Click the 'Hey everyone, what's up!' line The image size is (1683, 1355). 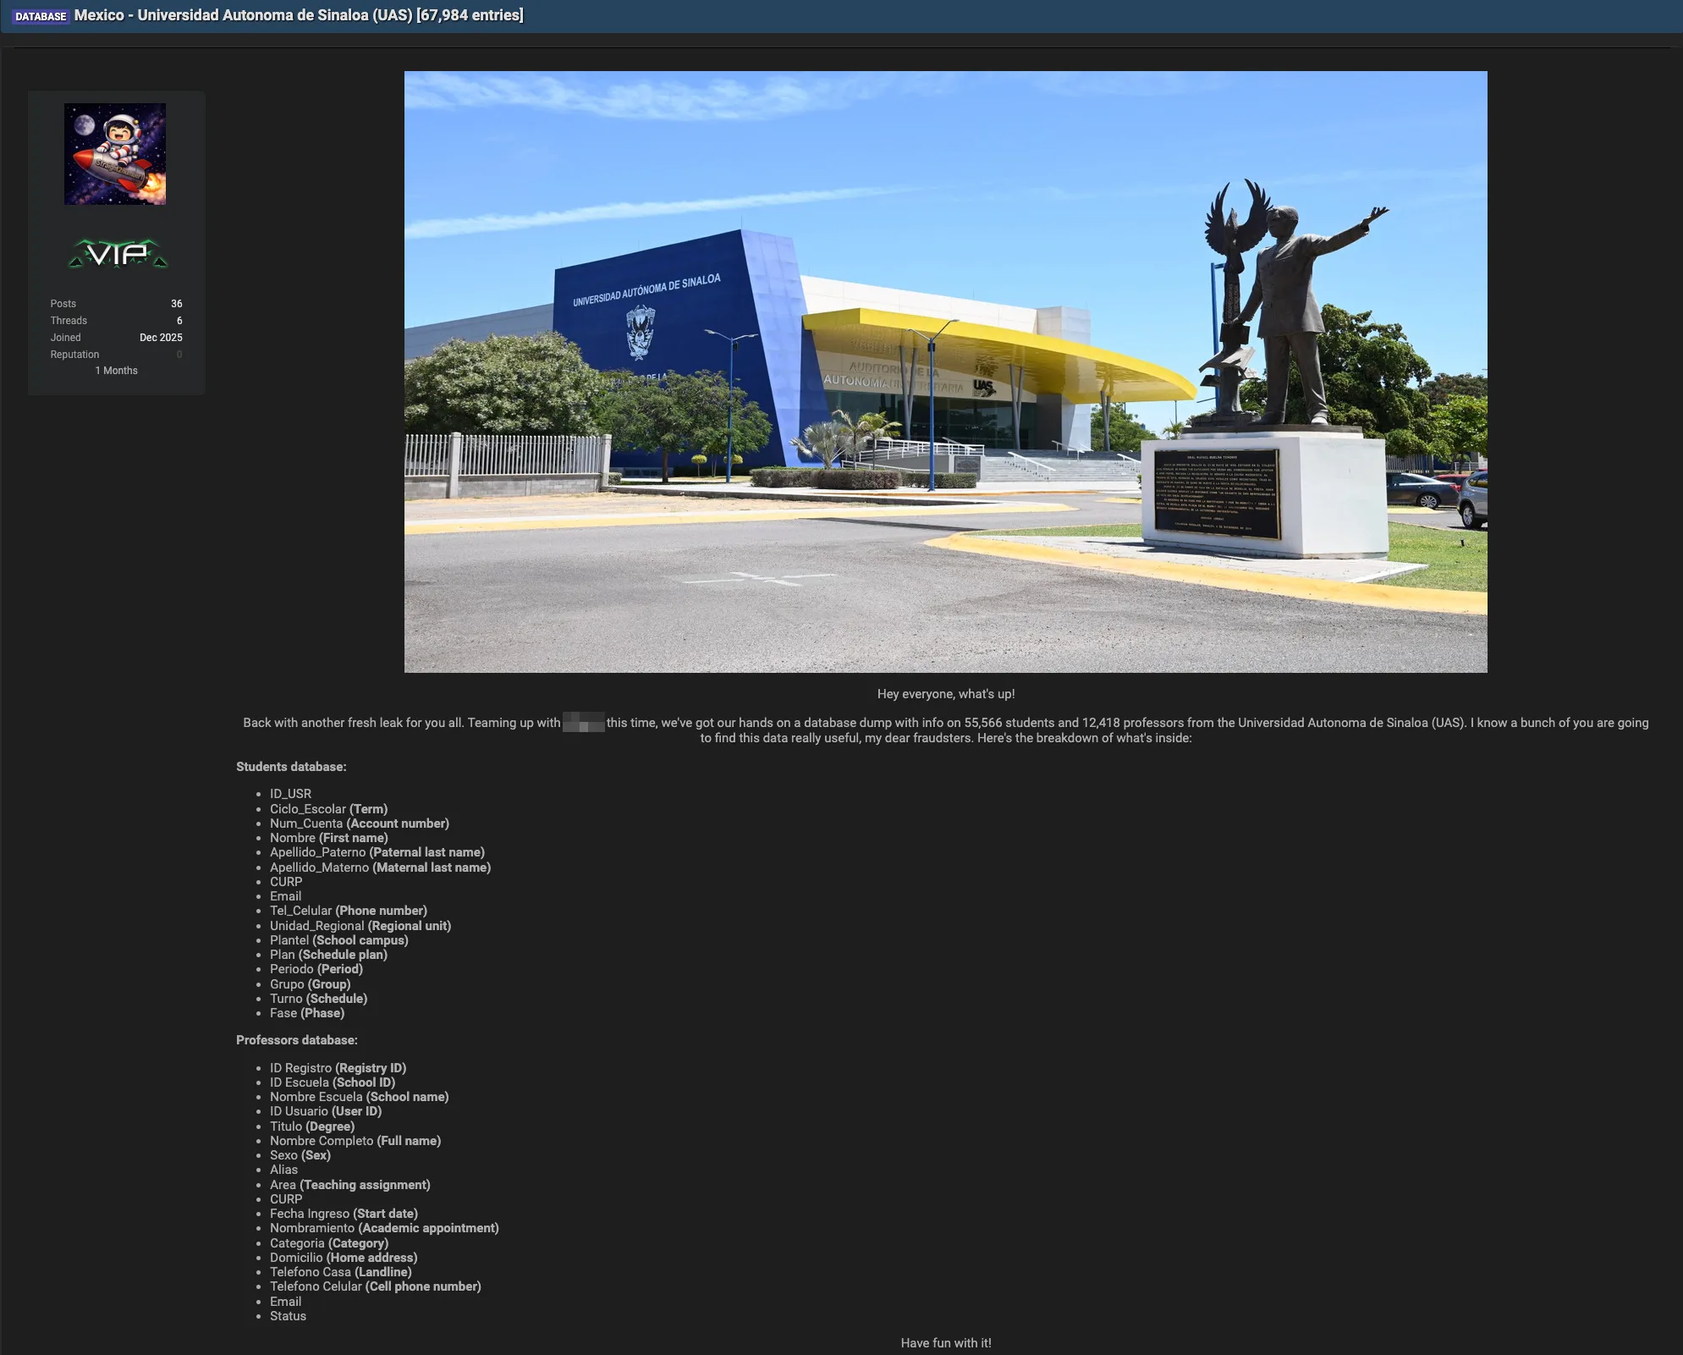point(945,694)
